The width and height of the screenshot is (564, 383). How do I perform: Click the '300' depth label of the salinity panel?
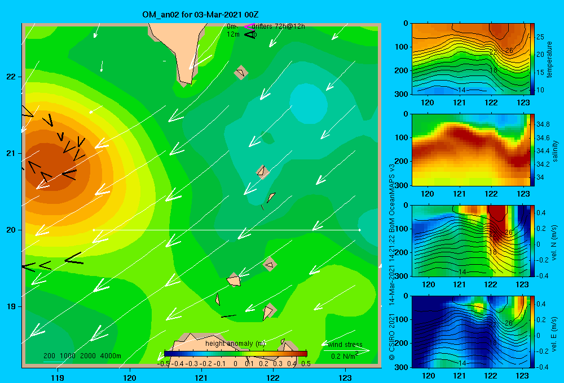pos(402,185)
